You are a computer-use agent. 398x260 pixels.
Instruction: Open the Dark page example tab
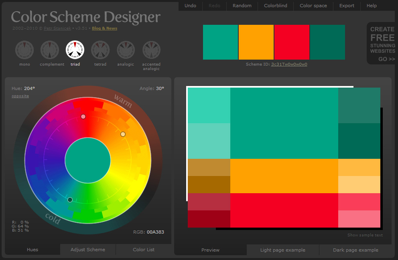tap(355, 250)
